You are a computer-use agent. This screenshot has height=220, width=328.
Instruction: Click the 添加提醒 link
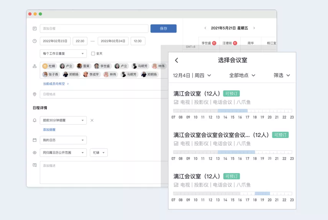point(49,130)
